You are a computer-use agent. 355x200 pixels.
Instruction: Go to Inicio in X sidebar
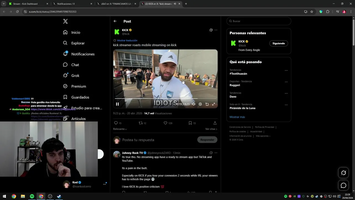point(72,32)
